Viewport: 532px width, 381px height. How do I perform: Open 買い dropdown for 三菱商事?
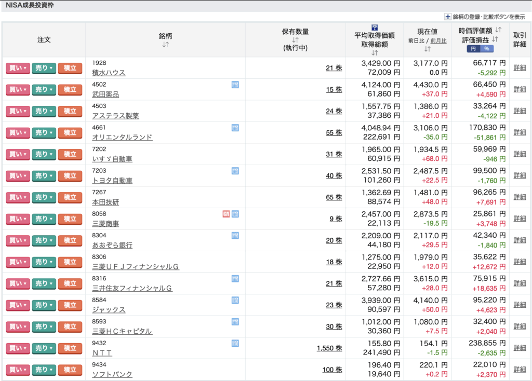18,219
